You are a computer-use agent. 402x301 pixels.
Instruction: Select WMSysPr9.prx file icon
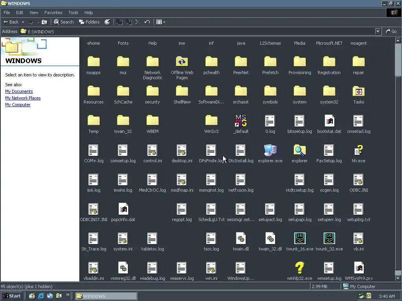(x=358, y=268)
